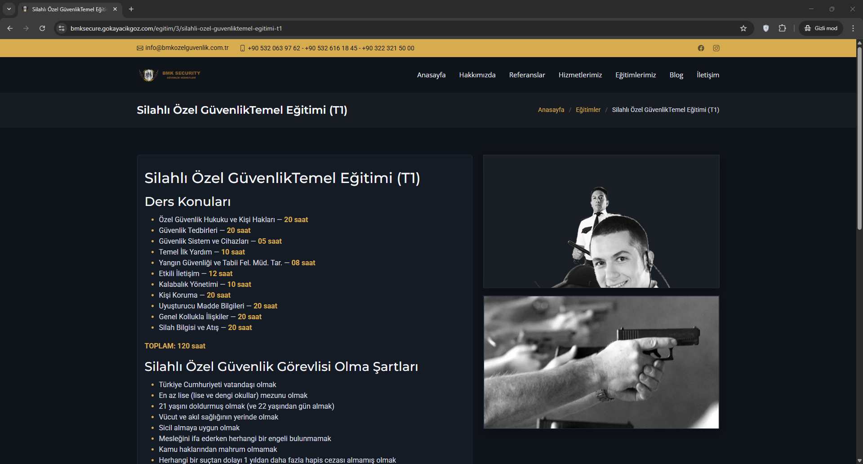The height and width of the screenshot is (464, 863).
Task: Click the URL address bar
Action: click(x=360, y=28)
